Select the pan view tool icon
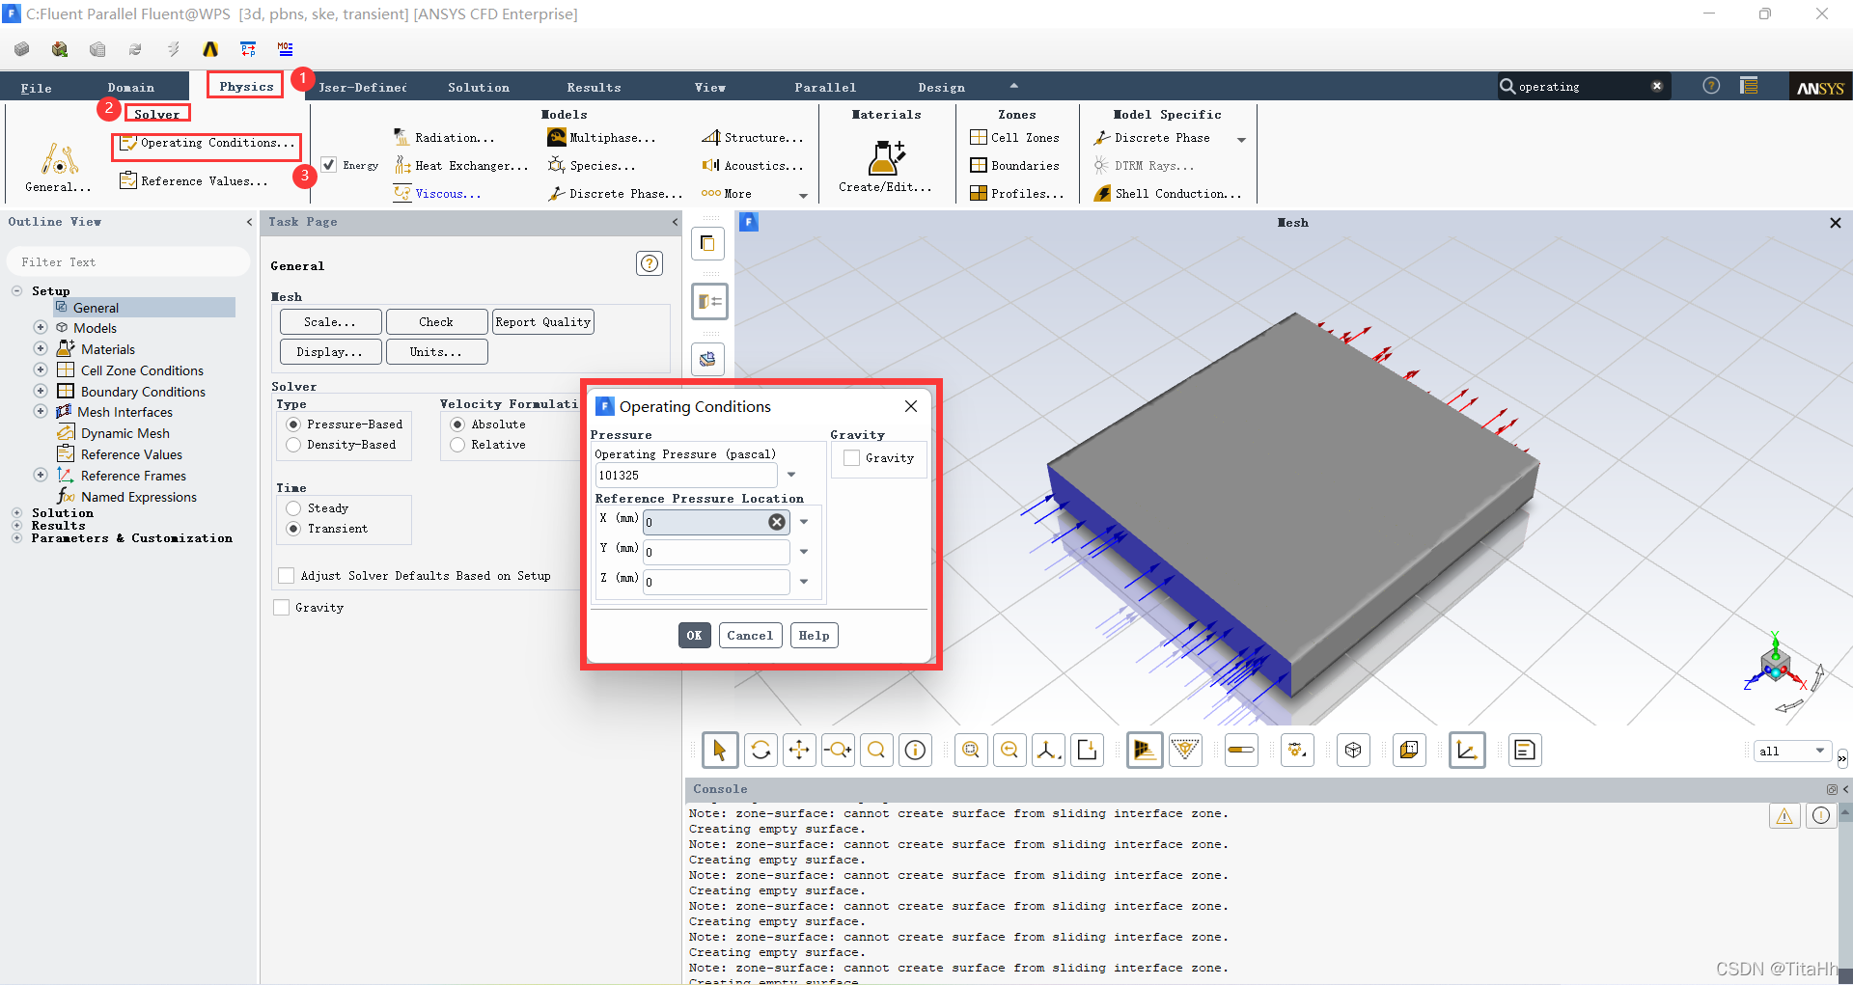1853x985 pixels. pos(799,751)
